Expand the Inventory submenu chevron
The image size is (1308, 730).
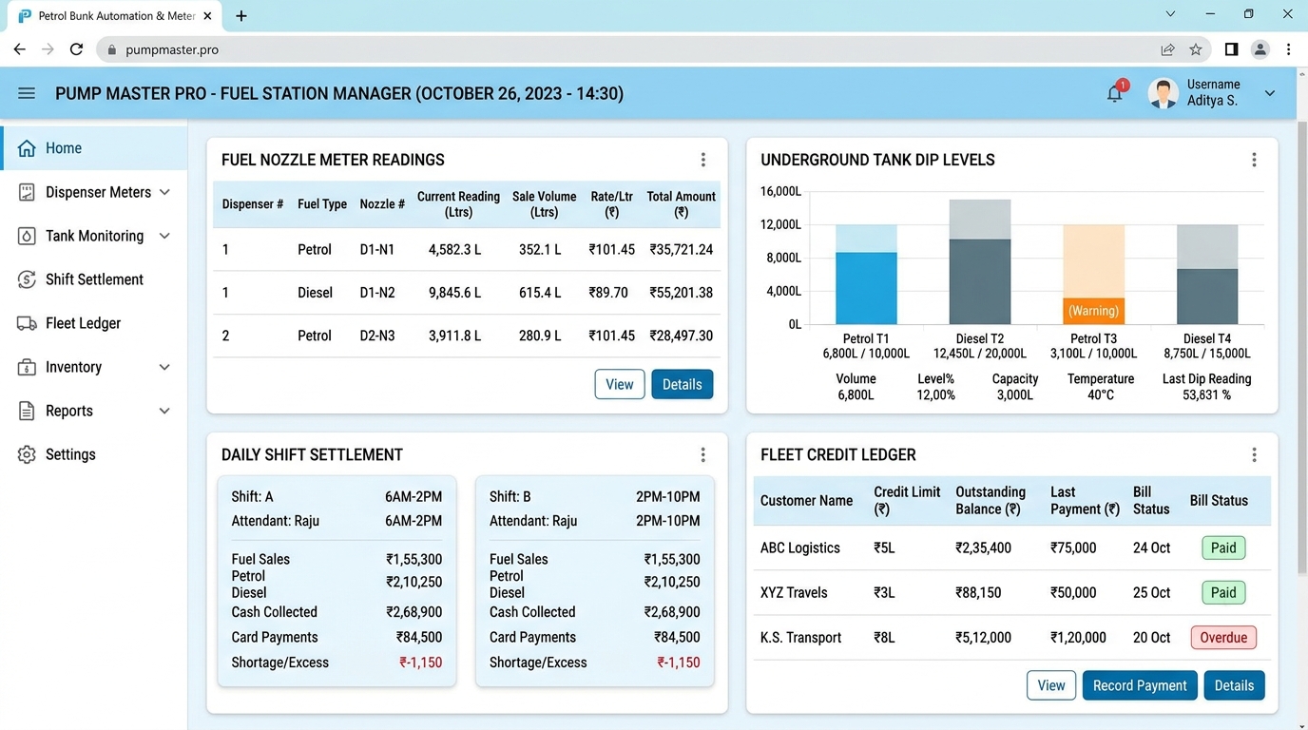tap(164, 367)
